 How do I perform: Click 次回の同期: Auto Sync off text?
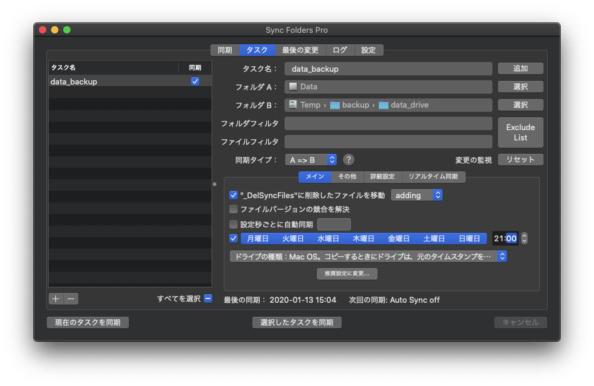(x=394, y=300)
